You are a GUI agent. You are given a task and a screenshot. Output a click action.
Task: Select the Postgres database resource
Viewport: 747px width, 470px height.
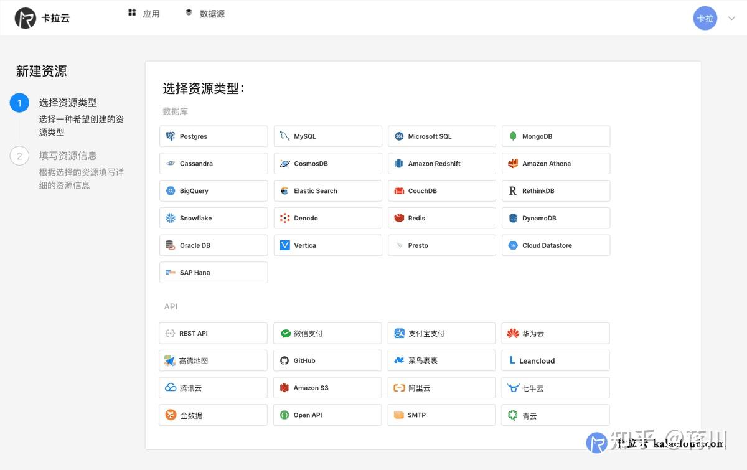click(x=214, y=136)
